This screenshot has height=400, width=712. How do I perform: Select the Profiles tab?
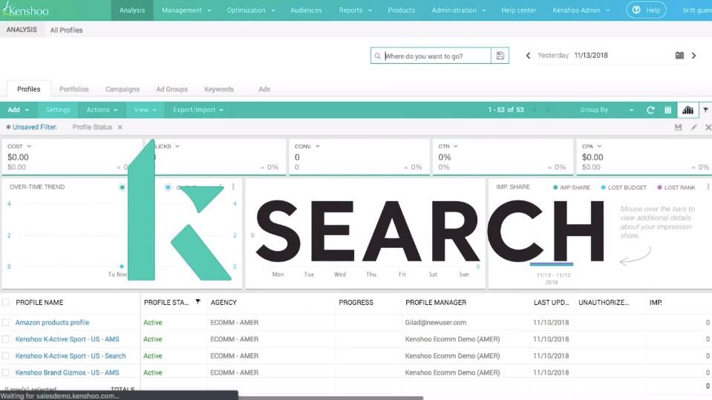(x=29, y=89)
